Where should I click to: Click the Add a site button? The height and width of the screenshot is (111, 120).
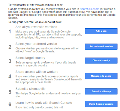pyautogui.click(x=101, y=31)
